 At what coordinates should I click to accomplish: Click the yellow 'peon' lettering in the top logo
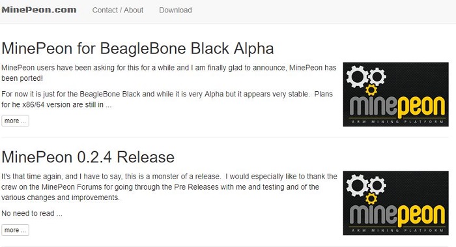tap(421, 107)
